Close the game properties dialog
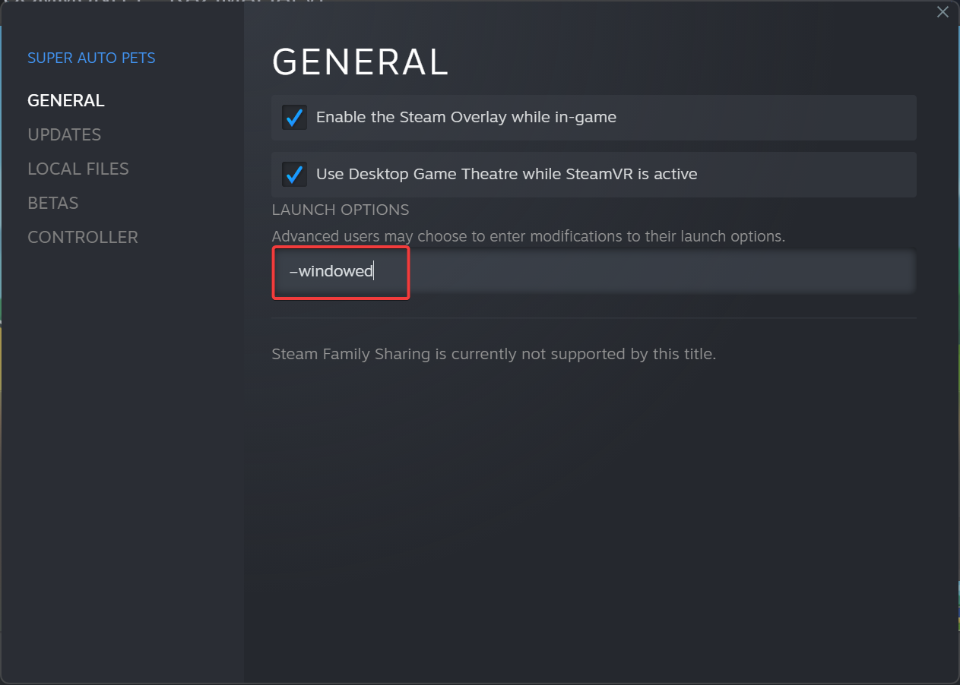The image size is (960, 685). tap(943, 12)
